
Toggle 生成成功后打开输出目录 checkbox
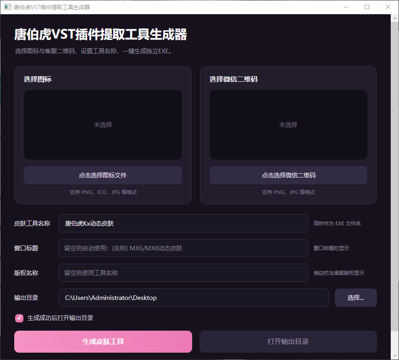[x=19, y=318]
